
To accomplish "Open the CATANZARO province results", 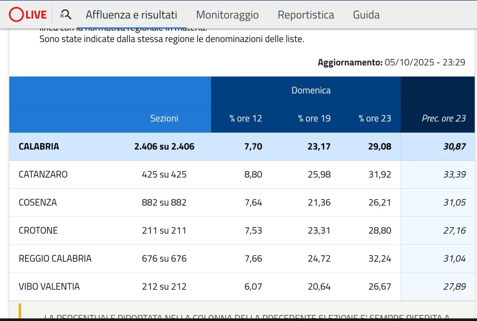I will pyautogui.click(x=43, y=174).
